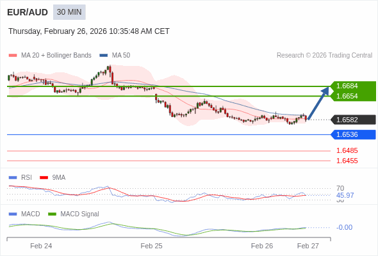This screenshot has width=378, height=256.
Task: Click the Feb 26 date axis label
Action: 262,246
